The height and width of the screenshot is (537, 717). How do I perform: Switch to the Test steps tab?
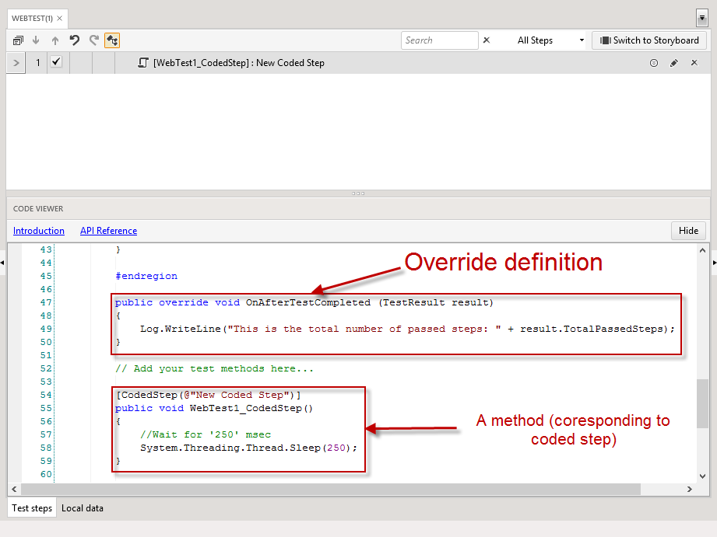32,507
